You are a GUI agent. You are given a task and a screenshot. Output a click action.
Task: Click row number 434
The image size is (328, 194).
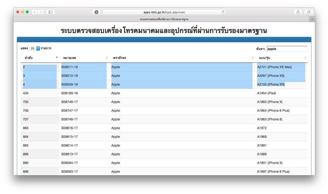[26, 93]
